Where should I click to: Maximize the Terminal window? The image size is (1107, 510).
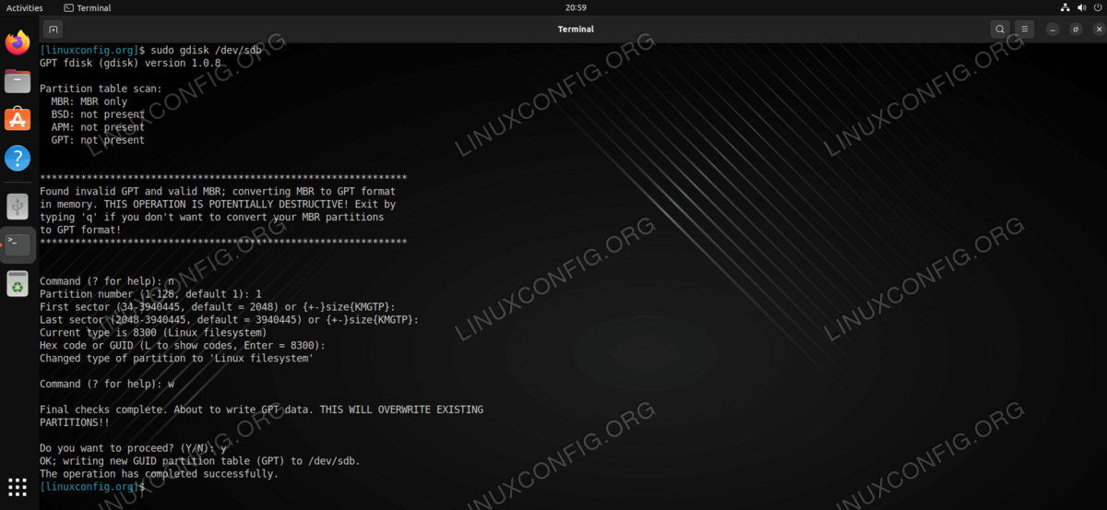(1075, 30)
